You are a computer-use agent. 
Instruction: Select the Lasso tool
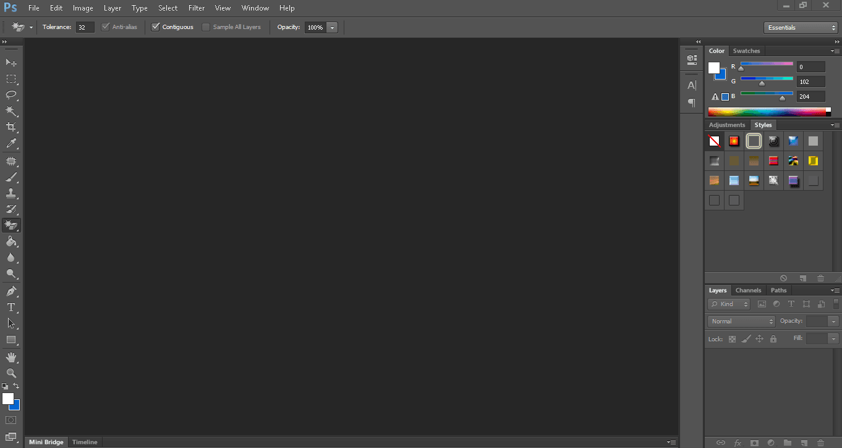tap(11, 95)
